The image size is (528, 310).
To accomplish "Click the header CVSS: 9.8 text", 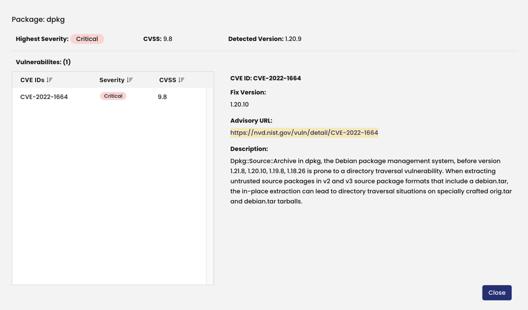I will pyautogui.click(x=157, y=39).
